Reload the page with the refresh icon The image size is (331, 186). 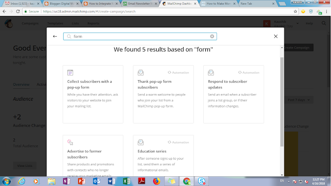(18, 11)
